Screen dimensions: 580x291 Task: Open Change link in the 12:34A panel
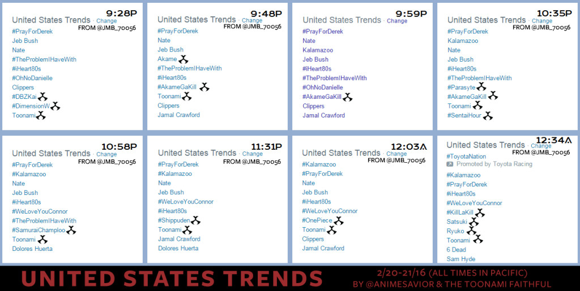541,146
